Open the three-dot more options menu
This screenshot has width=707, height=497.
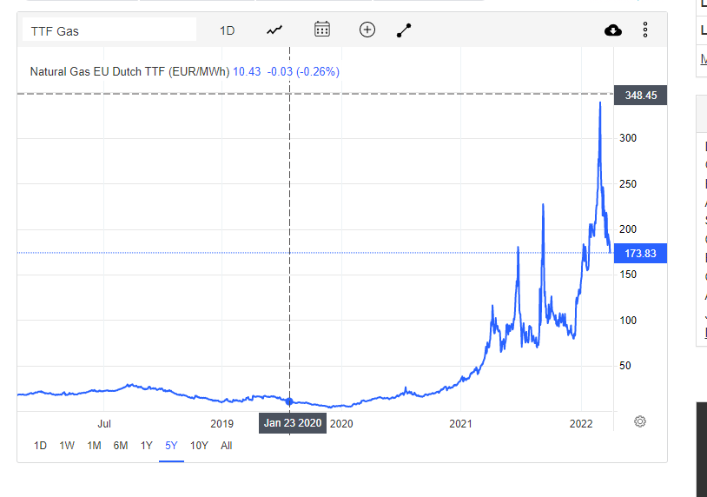[x=645, y=30]
